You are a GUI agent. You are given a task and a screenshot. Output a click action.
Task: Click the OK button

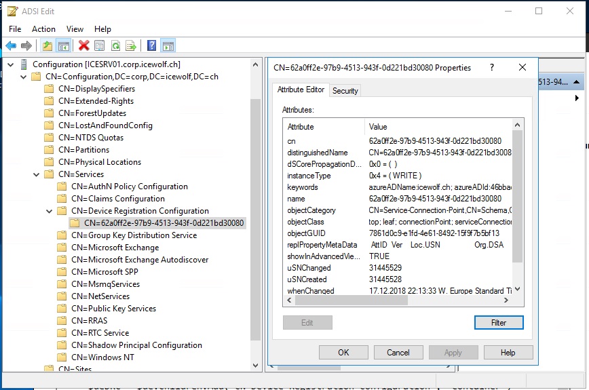point(343,353)
